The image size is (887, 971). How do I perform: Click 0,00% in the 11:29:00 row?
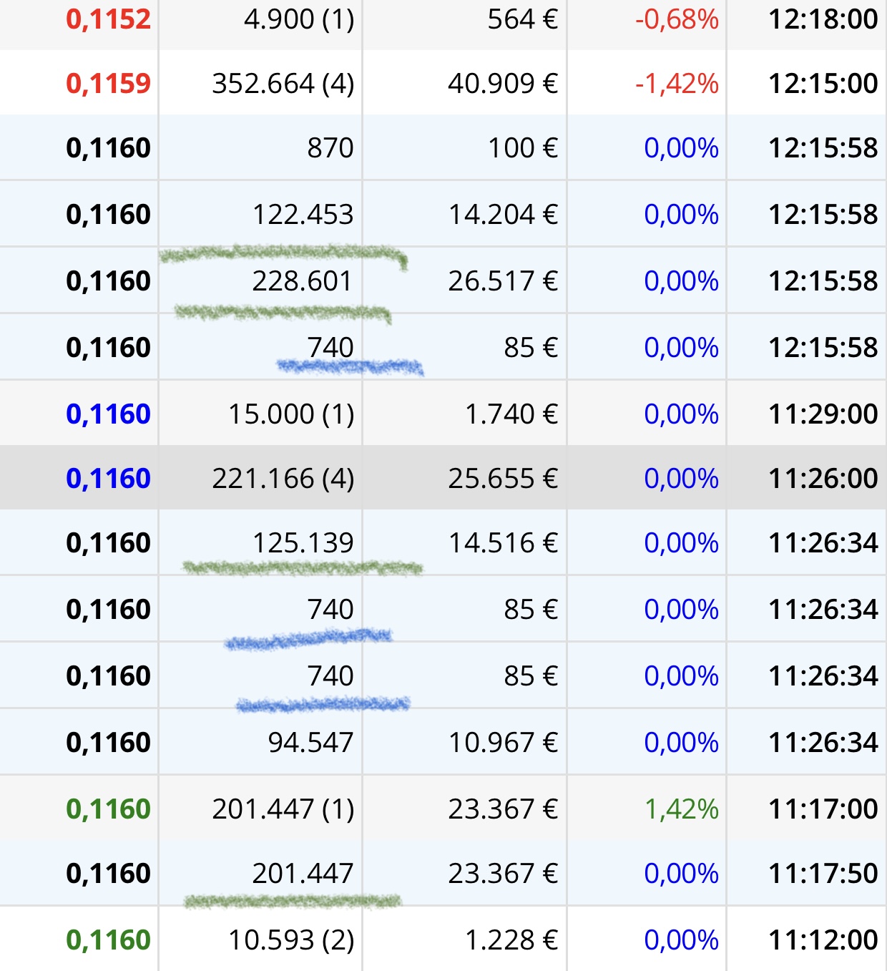click(x=682, y=414)
